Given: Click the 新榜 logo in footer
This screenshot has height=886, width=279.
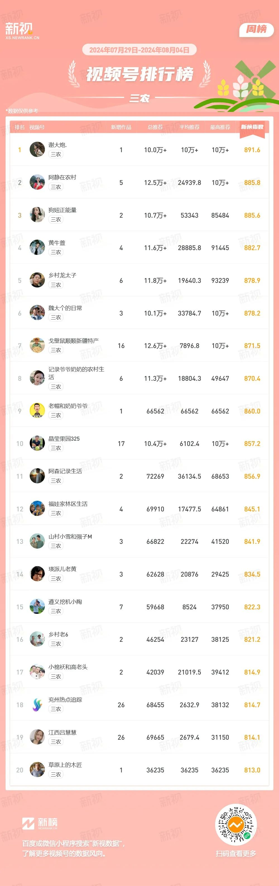Looking at the screenshot, I should [x=40, y=823].
